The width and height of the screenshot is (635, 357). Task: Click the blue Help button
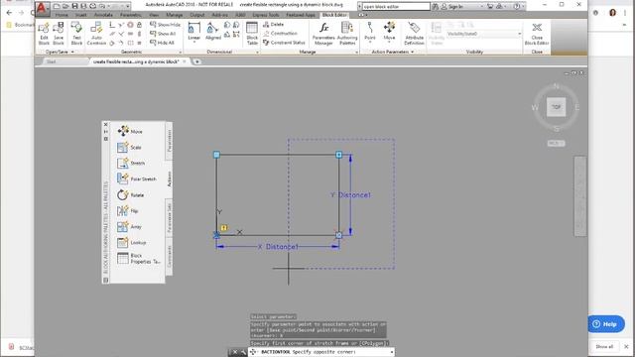point(606,324)
